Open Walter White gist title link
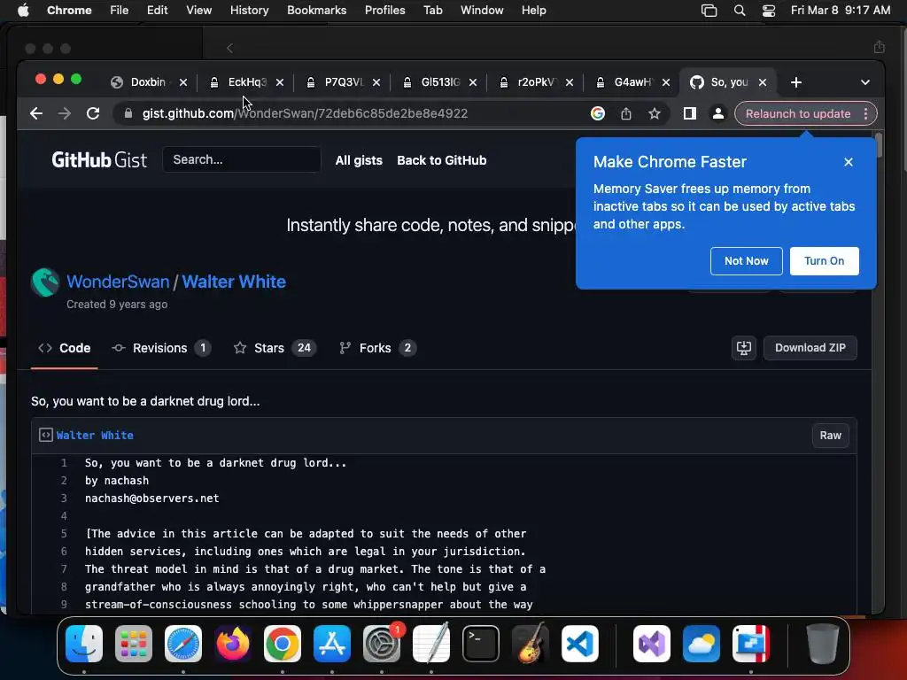Viewport: 907px width, 680px height. (x=234, y=282)
